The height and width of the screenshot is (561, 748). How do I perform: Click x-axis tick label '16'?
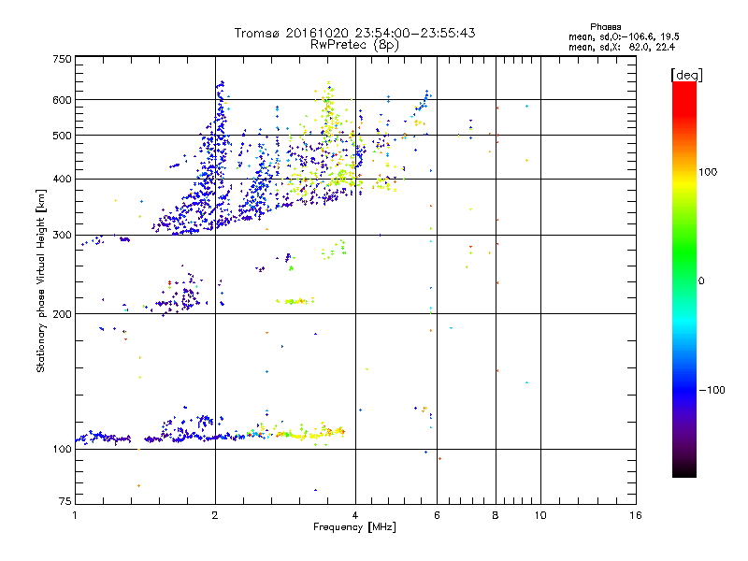pyautogui.click(x=636, y=515)
